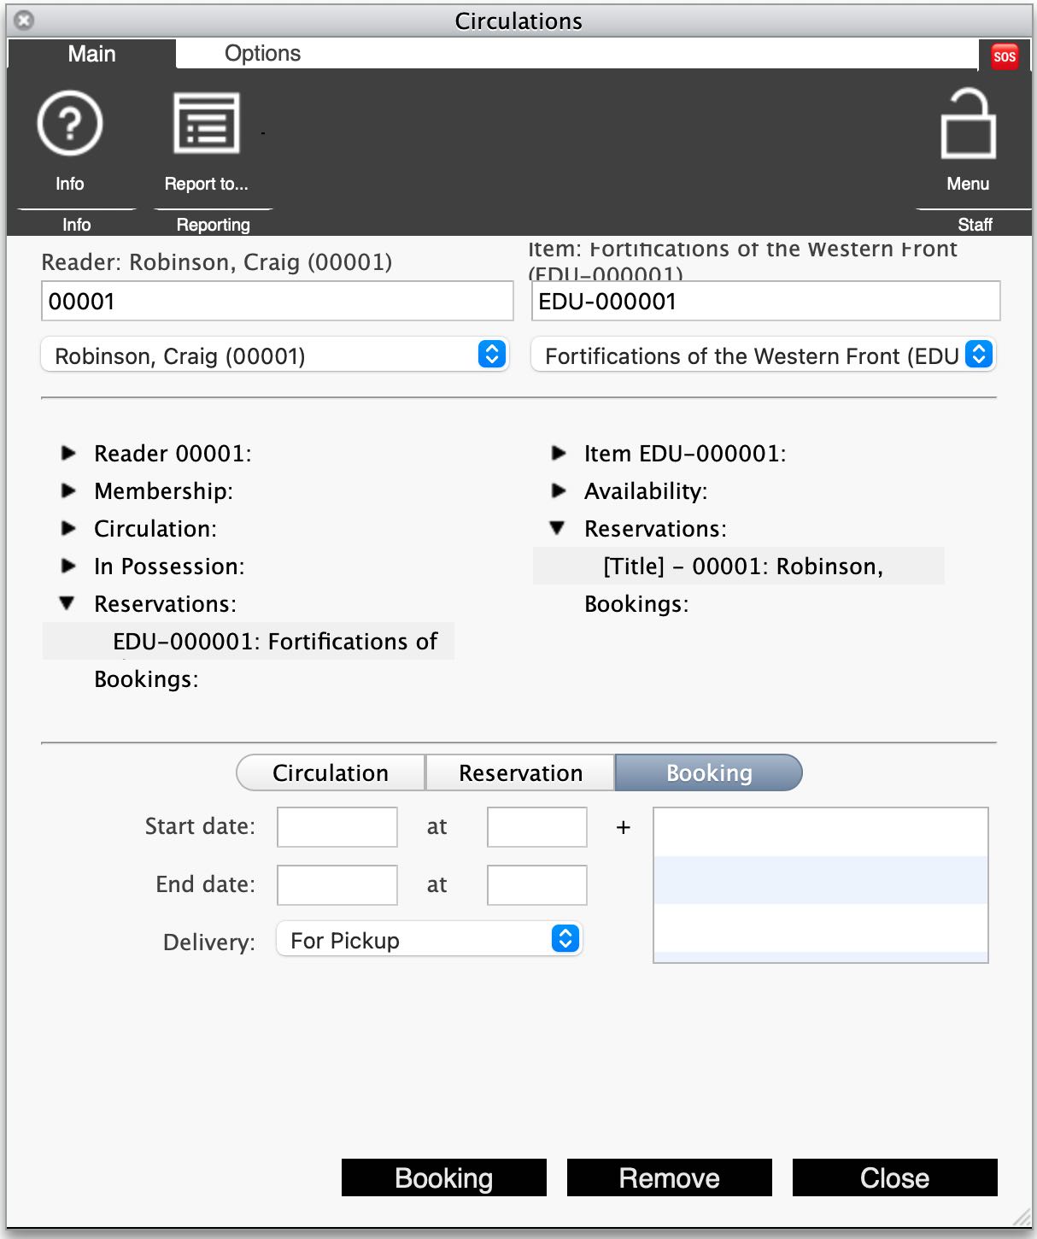
Task: Click the Reporting group label
Action: 214,225
